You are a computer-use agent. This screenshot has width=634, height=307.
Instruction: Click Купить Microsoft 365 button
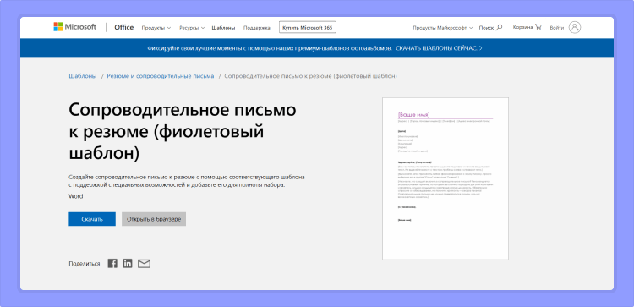(x=308, y=28)
